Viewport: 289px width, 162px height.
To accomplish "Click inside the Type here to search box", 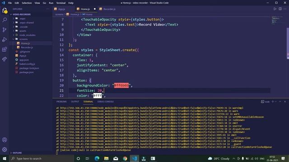I will 42,158.
